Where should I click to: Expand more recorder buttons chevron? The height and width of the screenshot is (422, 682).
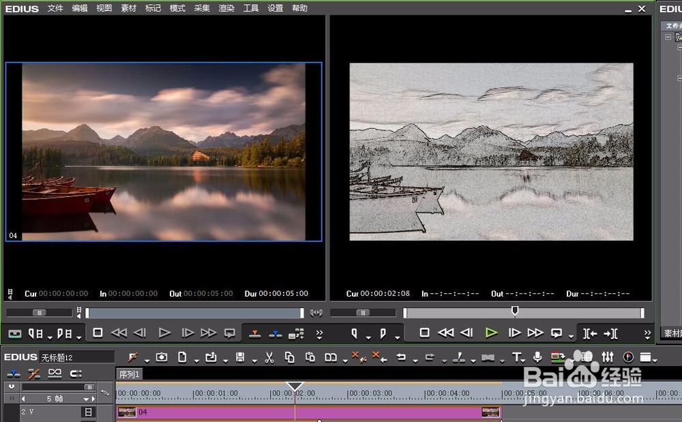(x=647, y=334)
